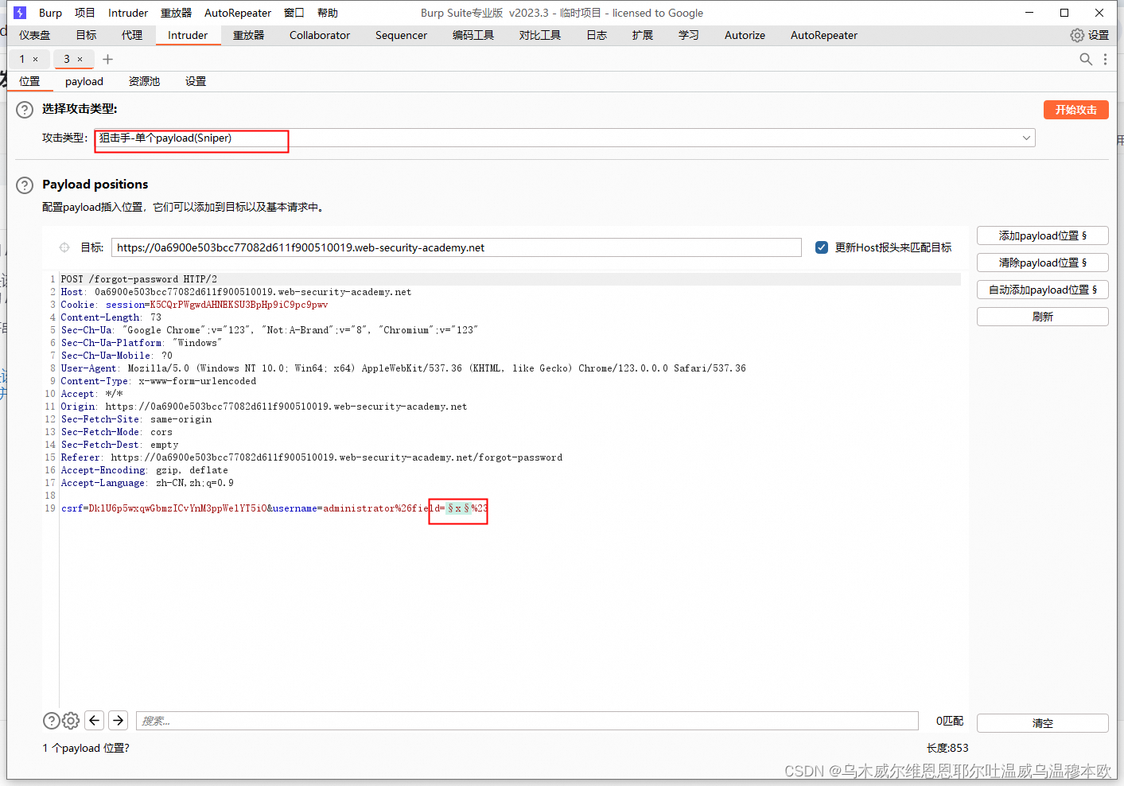Open the 帮助 menu
The image size is (1124, 786).
328,13
